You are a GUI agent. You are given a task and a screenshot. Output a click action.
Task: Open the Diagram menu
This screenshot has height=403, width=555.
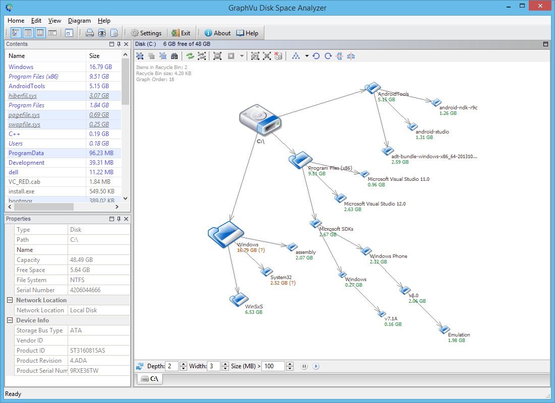pos(79,21)
